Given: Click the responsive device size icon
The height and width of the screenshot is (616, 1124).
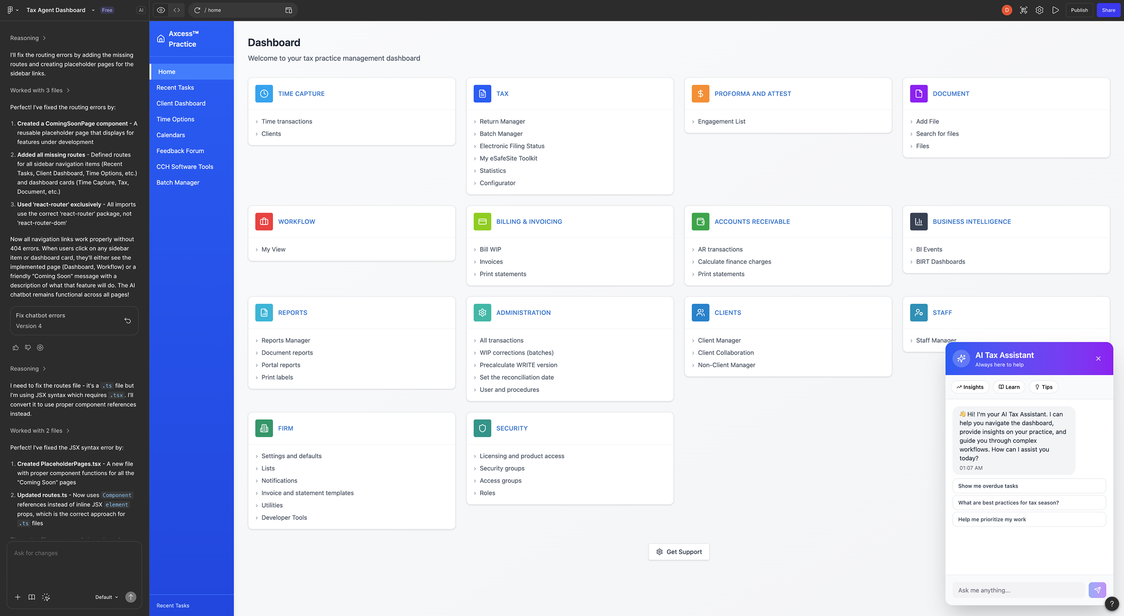Looking at the screenshot, I should [x=288, y=10].
